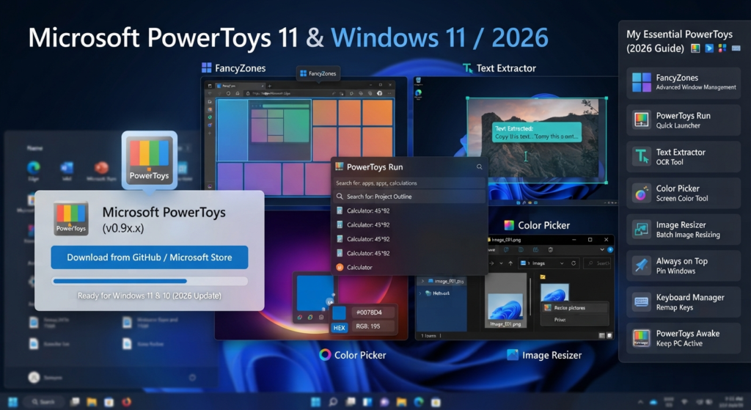
Task: Click the large blue color preview square
Action: tap(314, 293)
